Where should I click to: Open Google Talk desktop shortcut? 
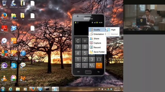pos(23,66)
